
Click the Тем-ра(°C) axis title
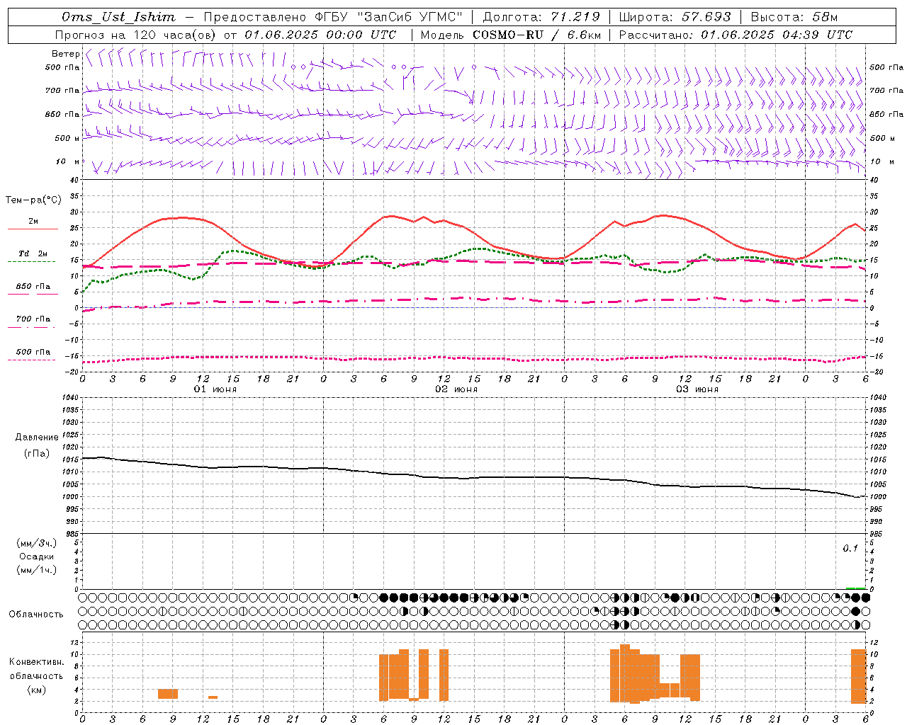point(33,200)
